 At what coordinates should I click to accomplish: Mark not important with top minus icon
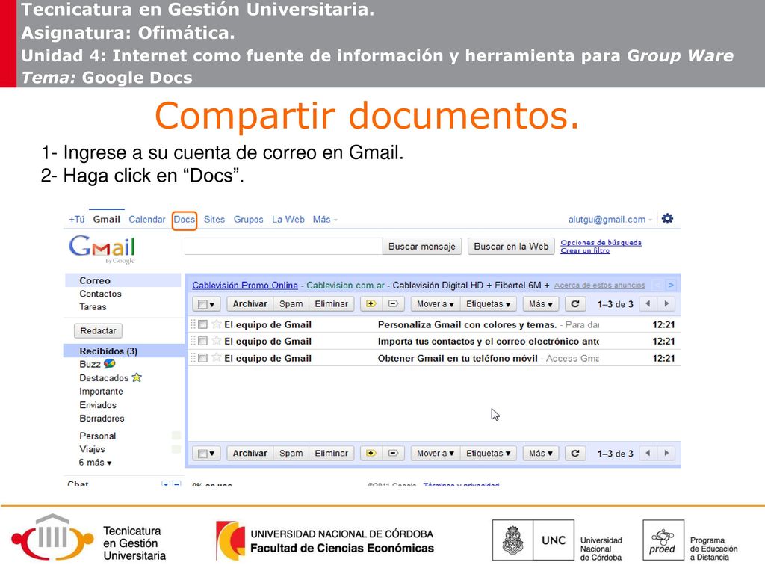tap(393, 303)
